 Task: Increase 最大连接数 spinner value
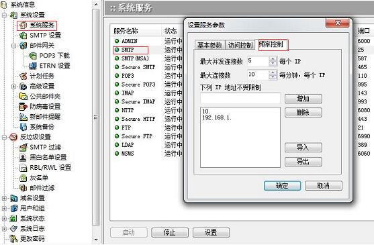pyautogui.click(x=273, y=72)
